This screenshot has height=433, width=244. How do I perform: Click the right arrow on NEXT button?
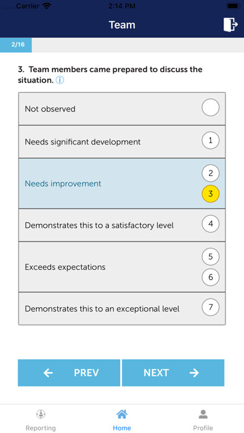click(x=194, y=373)
